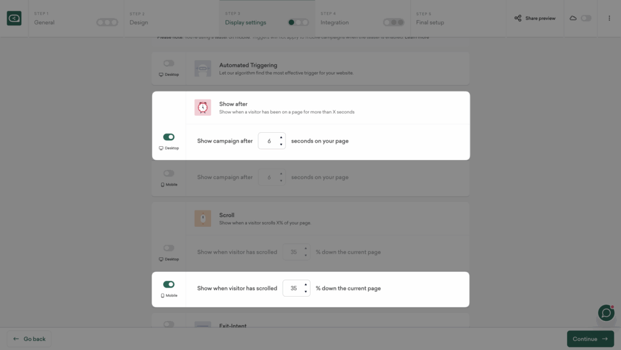
Task: Click the Automated Triggering icon
Action: coord(203,69)
